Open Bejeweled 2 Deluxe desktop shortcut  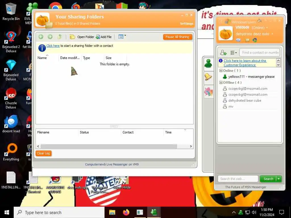pyautogui.click(x=11, y=42)
